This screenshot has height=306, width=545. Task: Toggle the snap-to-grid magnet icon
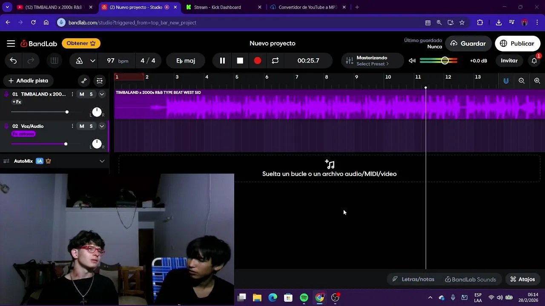point(506,81)
